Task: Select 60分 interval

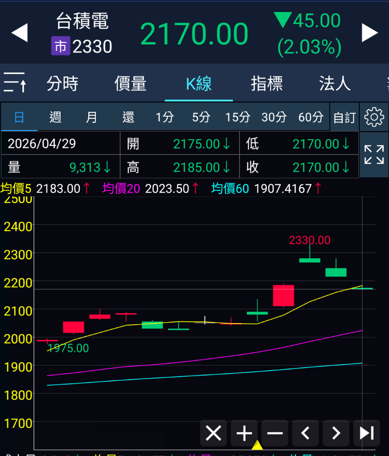Action: pyautogui.click(x=311, y=117)
